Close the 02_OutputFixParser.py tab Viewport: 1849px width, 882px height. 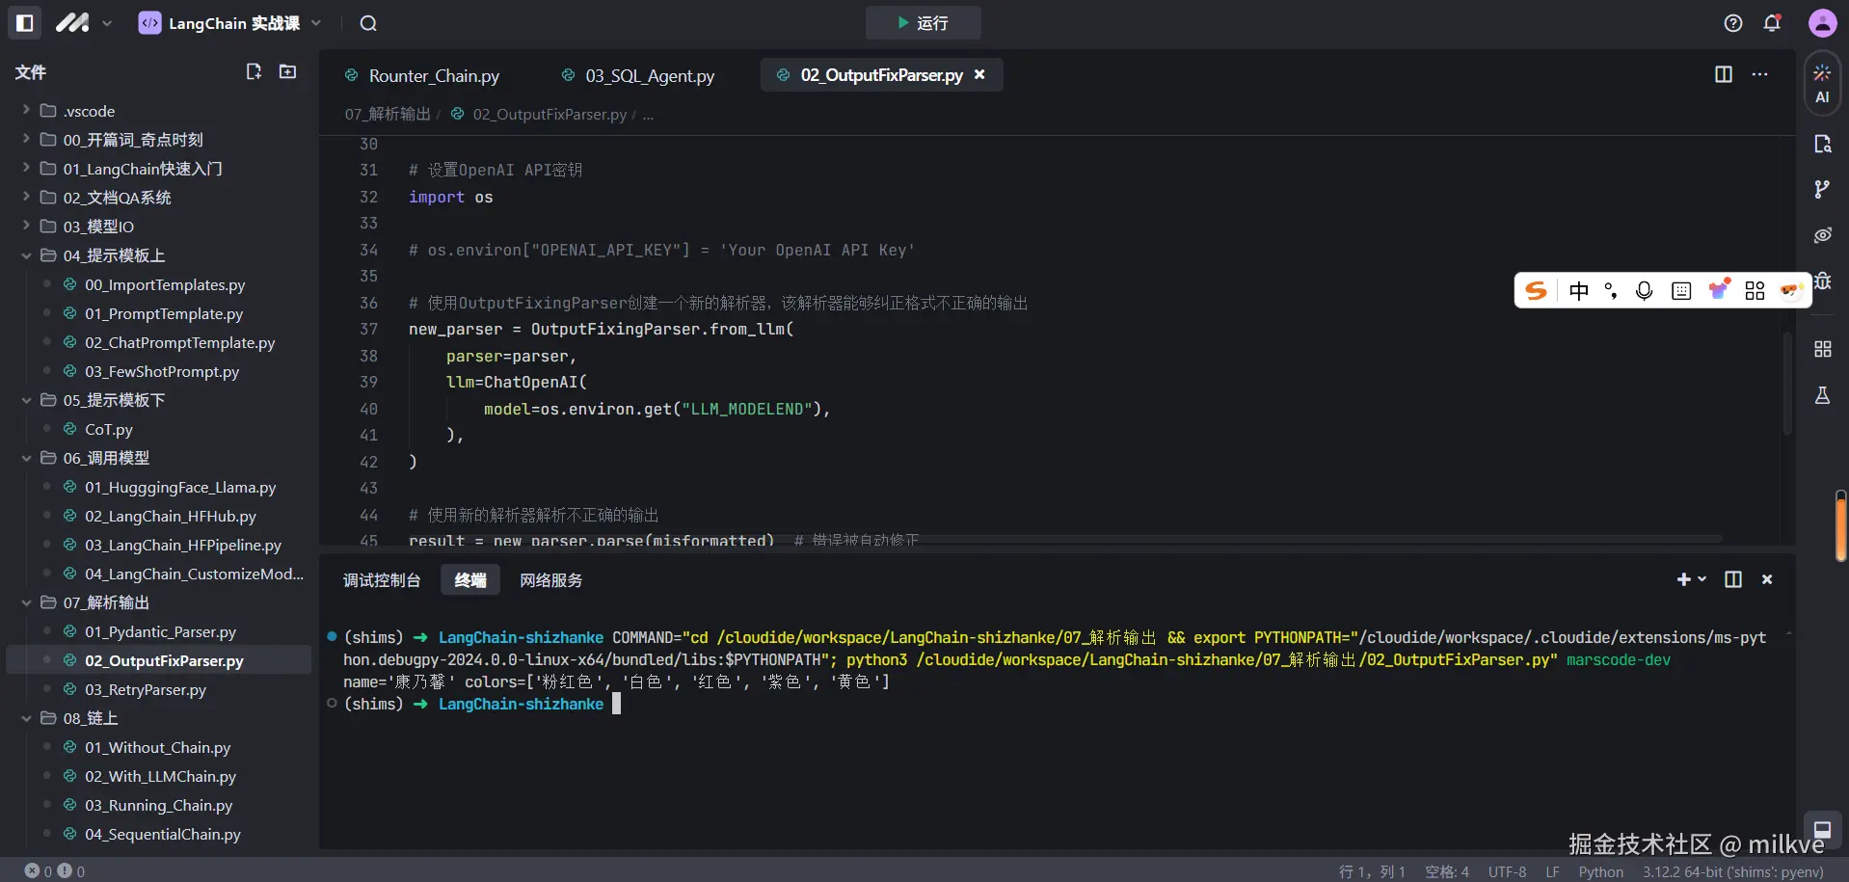(979, 74)
